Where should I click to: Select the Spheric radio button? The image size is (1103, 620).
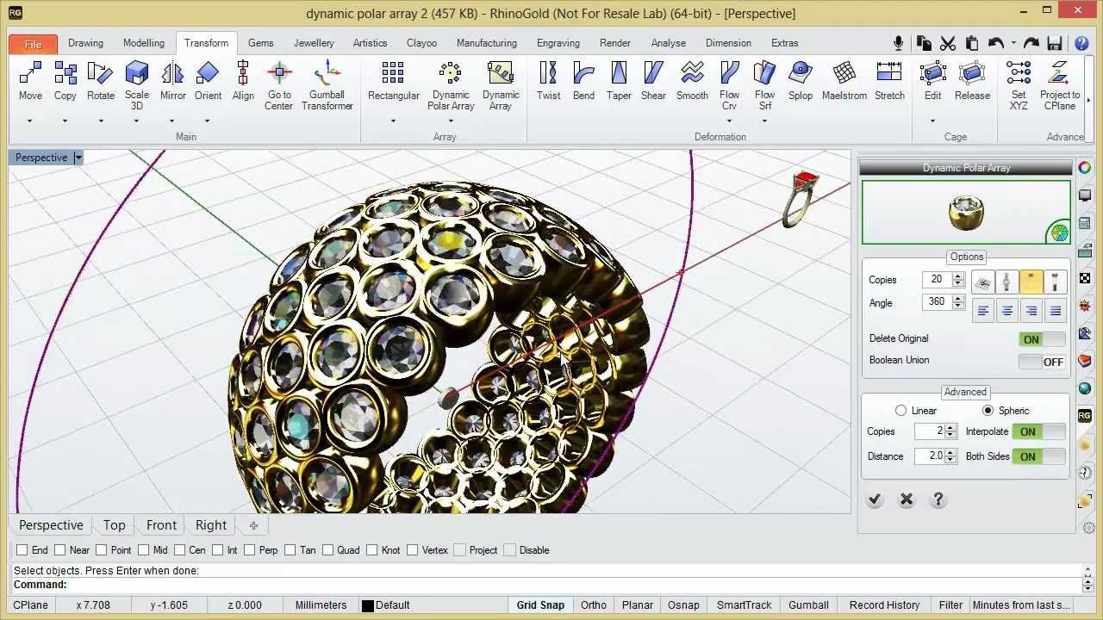click(x=988, y=411)
